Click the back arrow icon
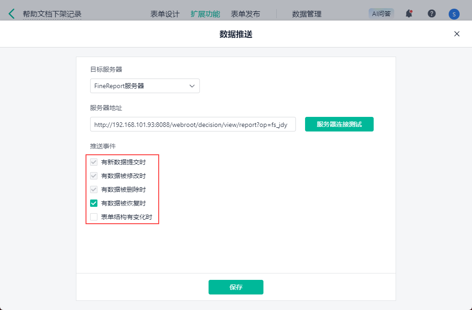Image resolution: width=472 pixels, height=310 pixels. pos(11,14)
